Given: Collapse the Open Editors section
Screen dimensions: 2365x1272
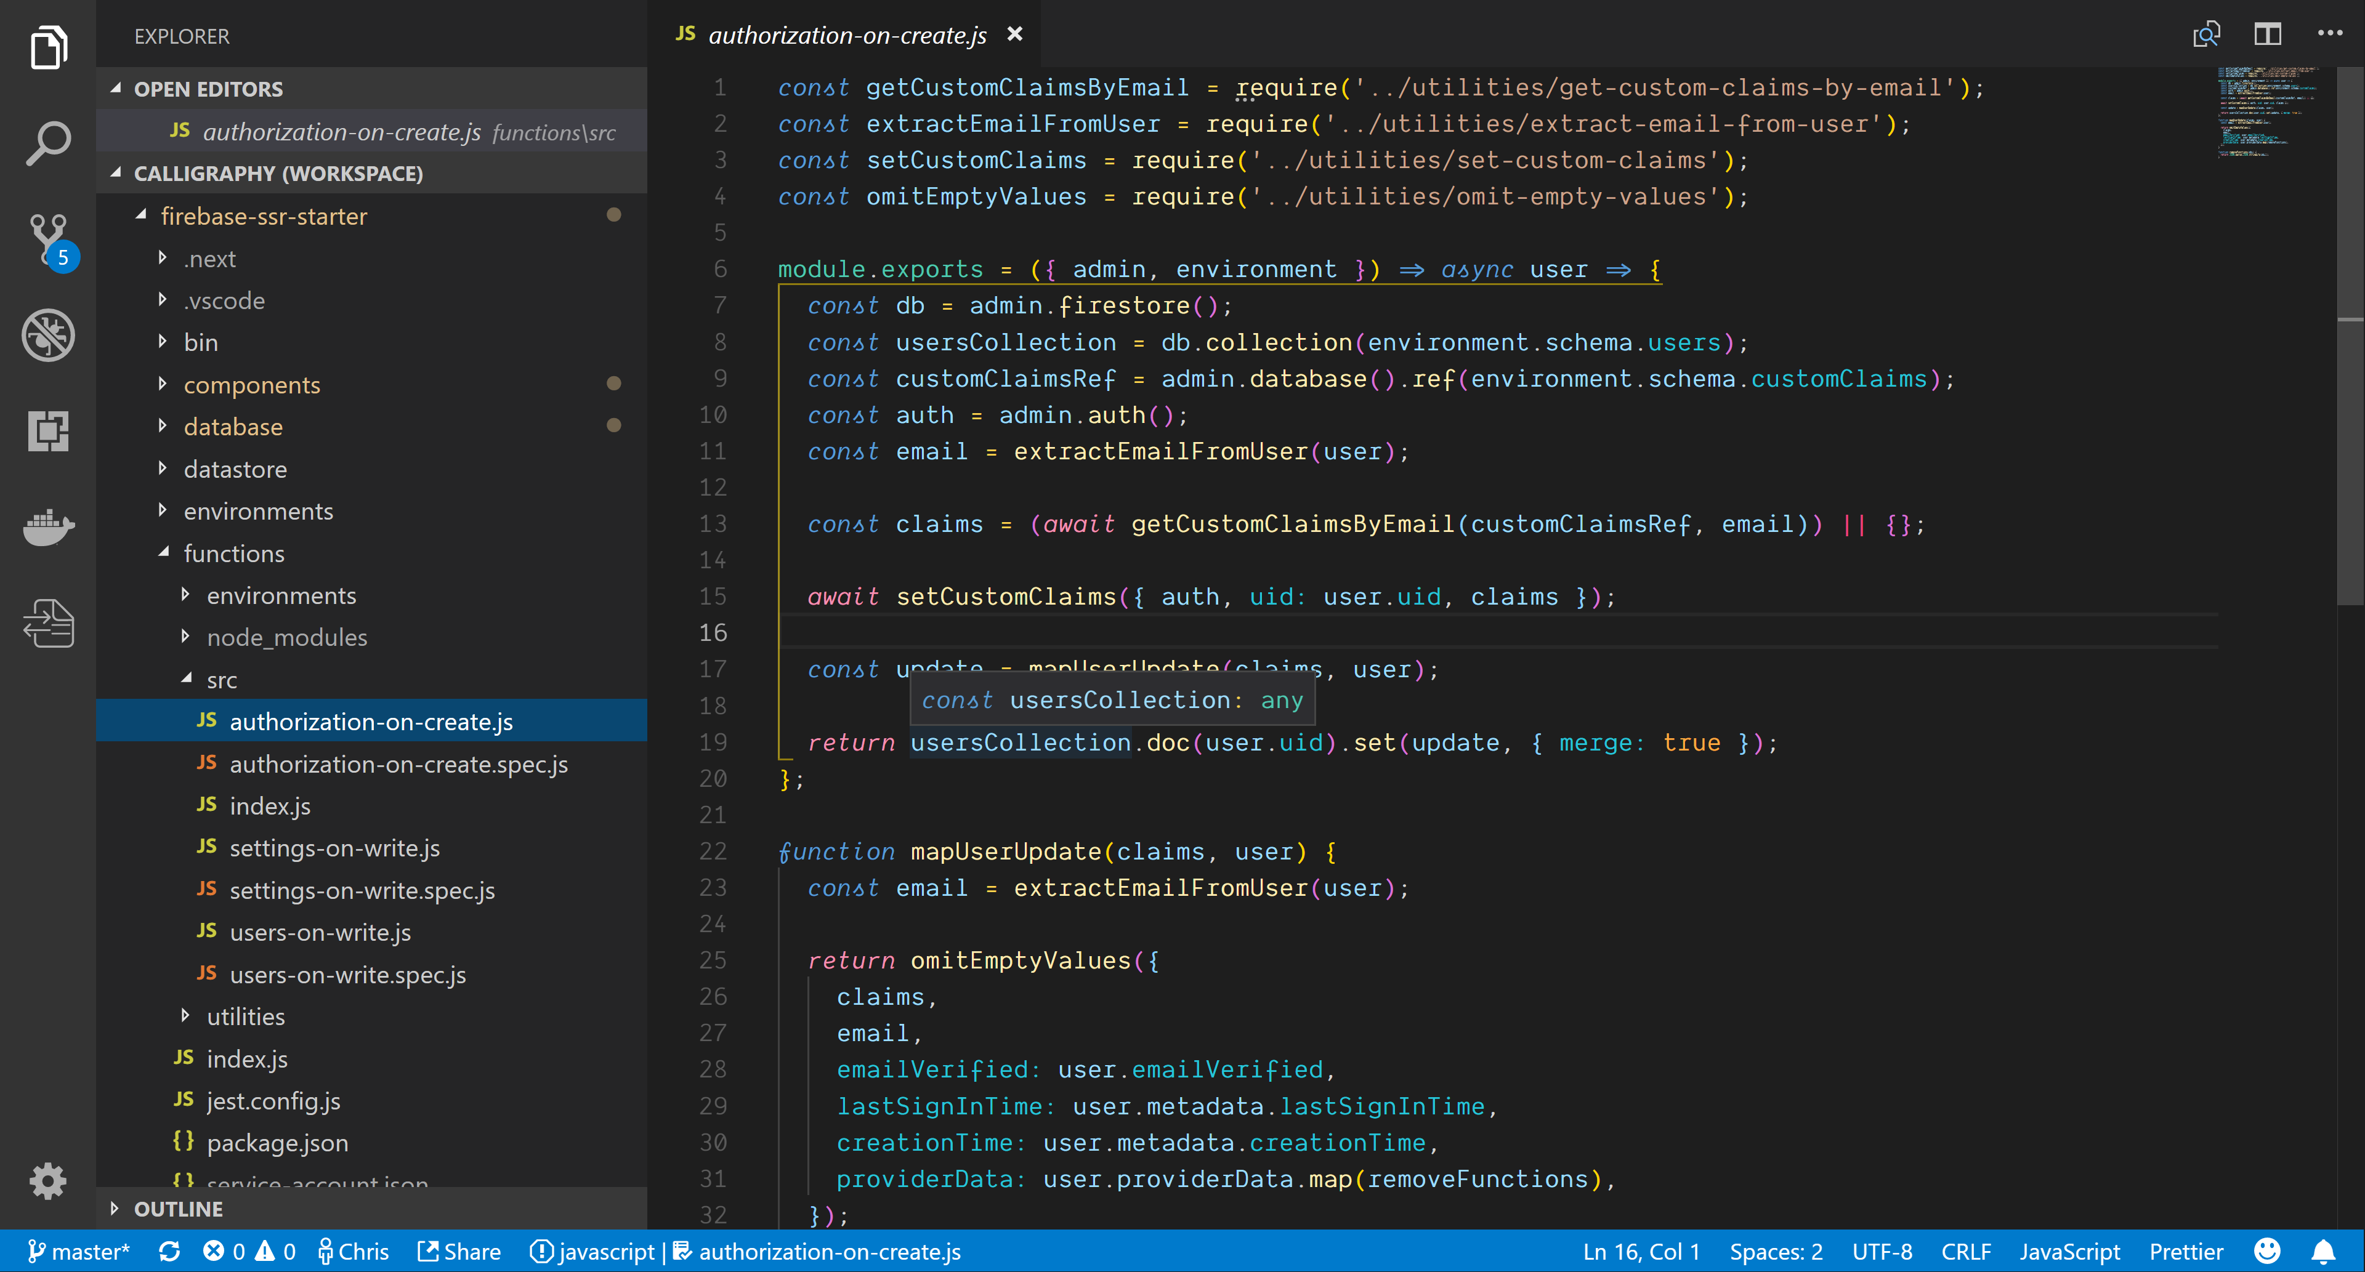Looking at the screenshot, I should (371, 88).
